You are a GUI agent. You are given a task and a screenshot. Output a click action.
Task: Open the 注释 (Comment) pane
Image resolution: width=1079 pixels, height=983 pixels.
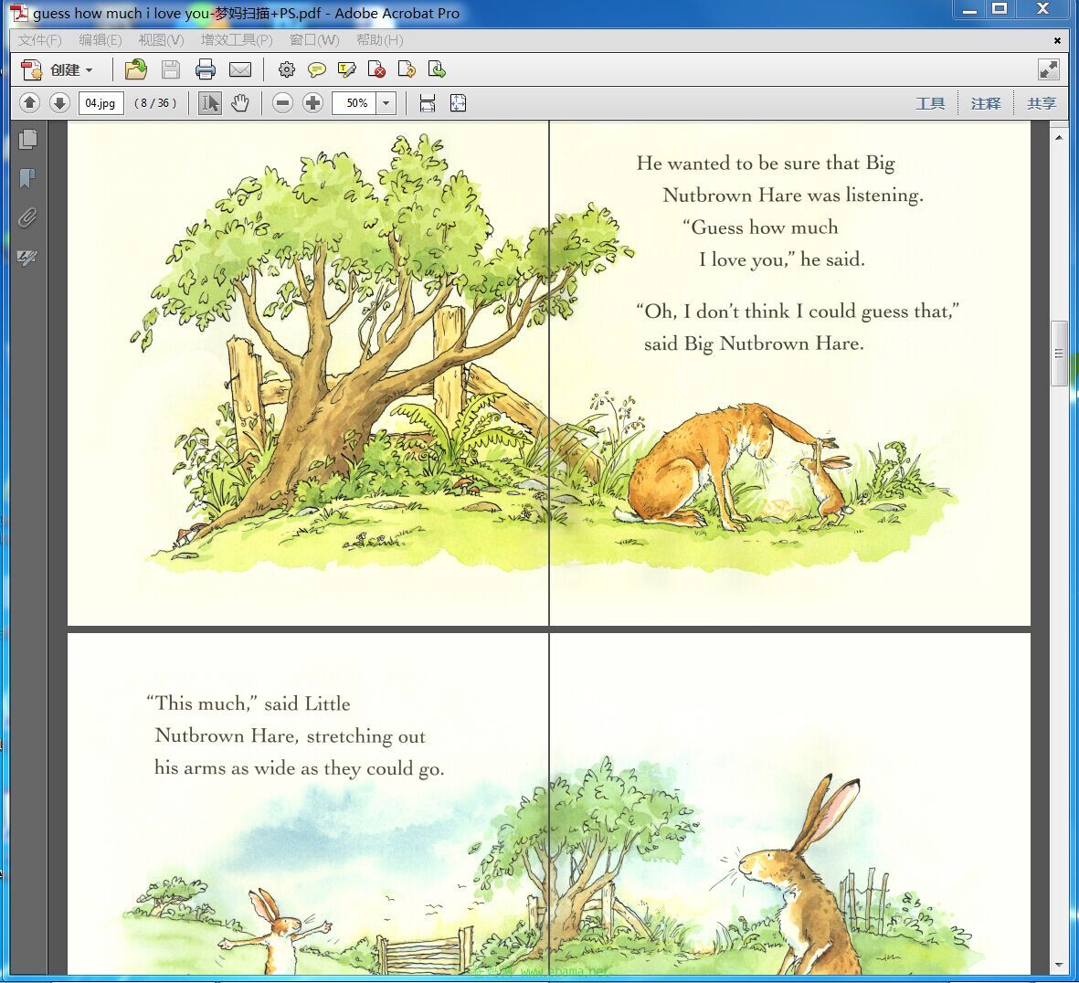pyautogui.click(x=986, y=103)
